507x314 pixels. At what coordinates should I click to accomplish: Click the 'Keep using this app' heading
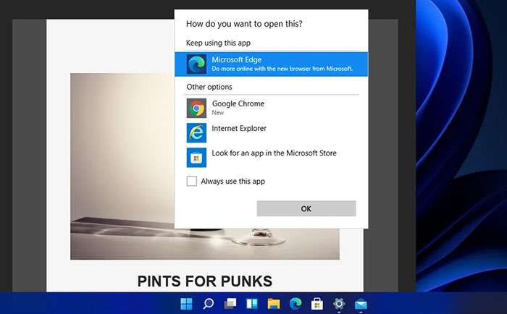tap(218, 43)
